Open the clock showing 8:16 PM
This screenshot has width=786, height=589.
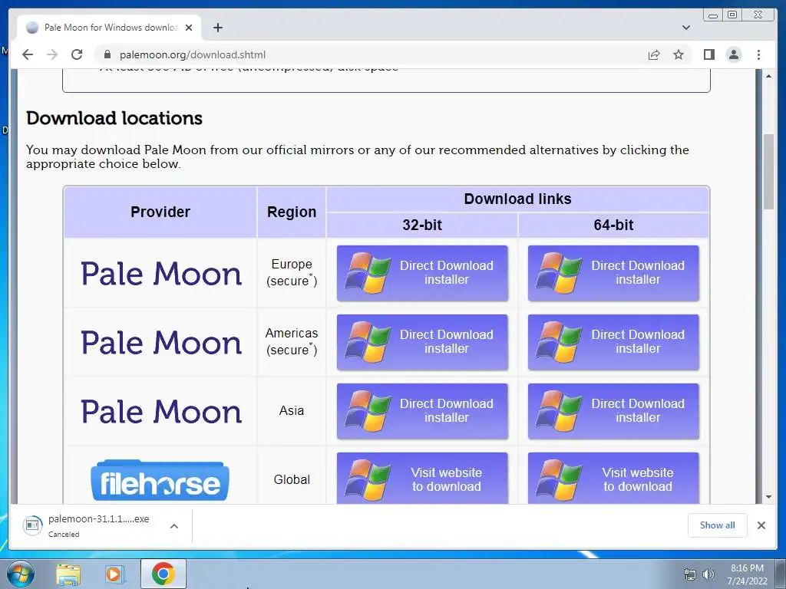[747, 574]
